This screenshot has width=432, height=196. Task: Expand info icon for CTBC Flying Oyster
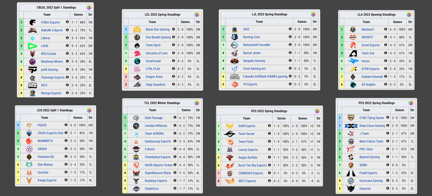388,117
